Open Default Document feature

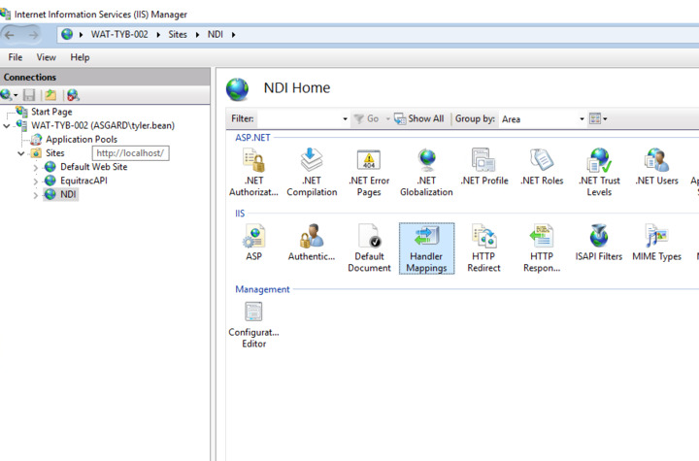[369, 248]
